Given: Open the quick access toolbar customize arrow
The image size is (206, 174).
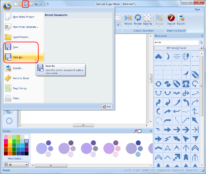Looking at the screenshot, I should (x=48, y=4).
